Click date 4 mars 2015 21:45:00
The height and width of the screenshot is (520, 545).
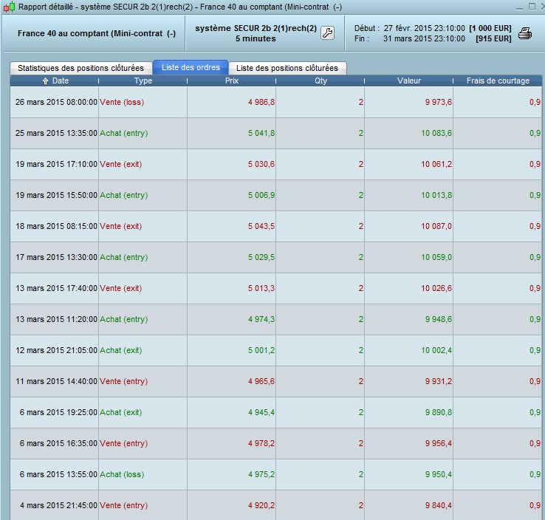point(58,505)
